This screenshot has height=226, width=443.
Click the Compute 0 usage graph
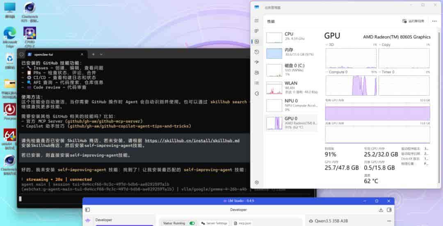click(x=351, y=86)
